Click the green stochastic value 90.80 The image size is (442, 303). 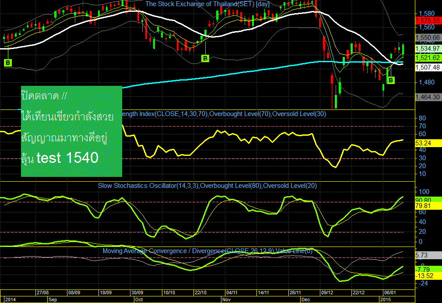[428, 200]
